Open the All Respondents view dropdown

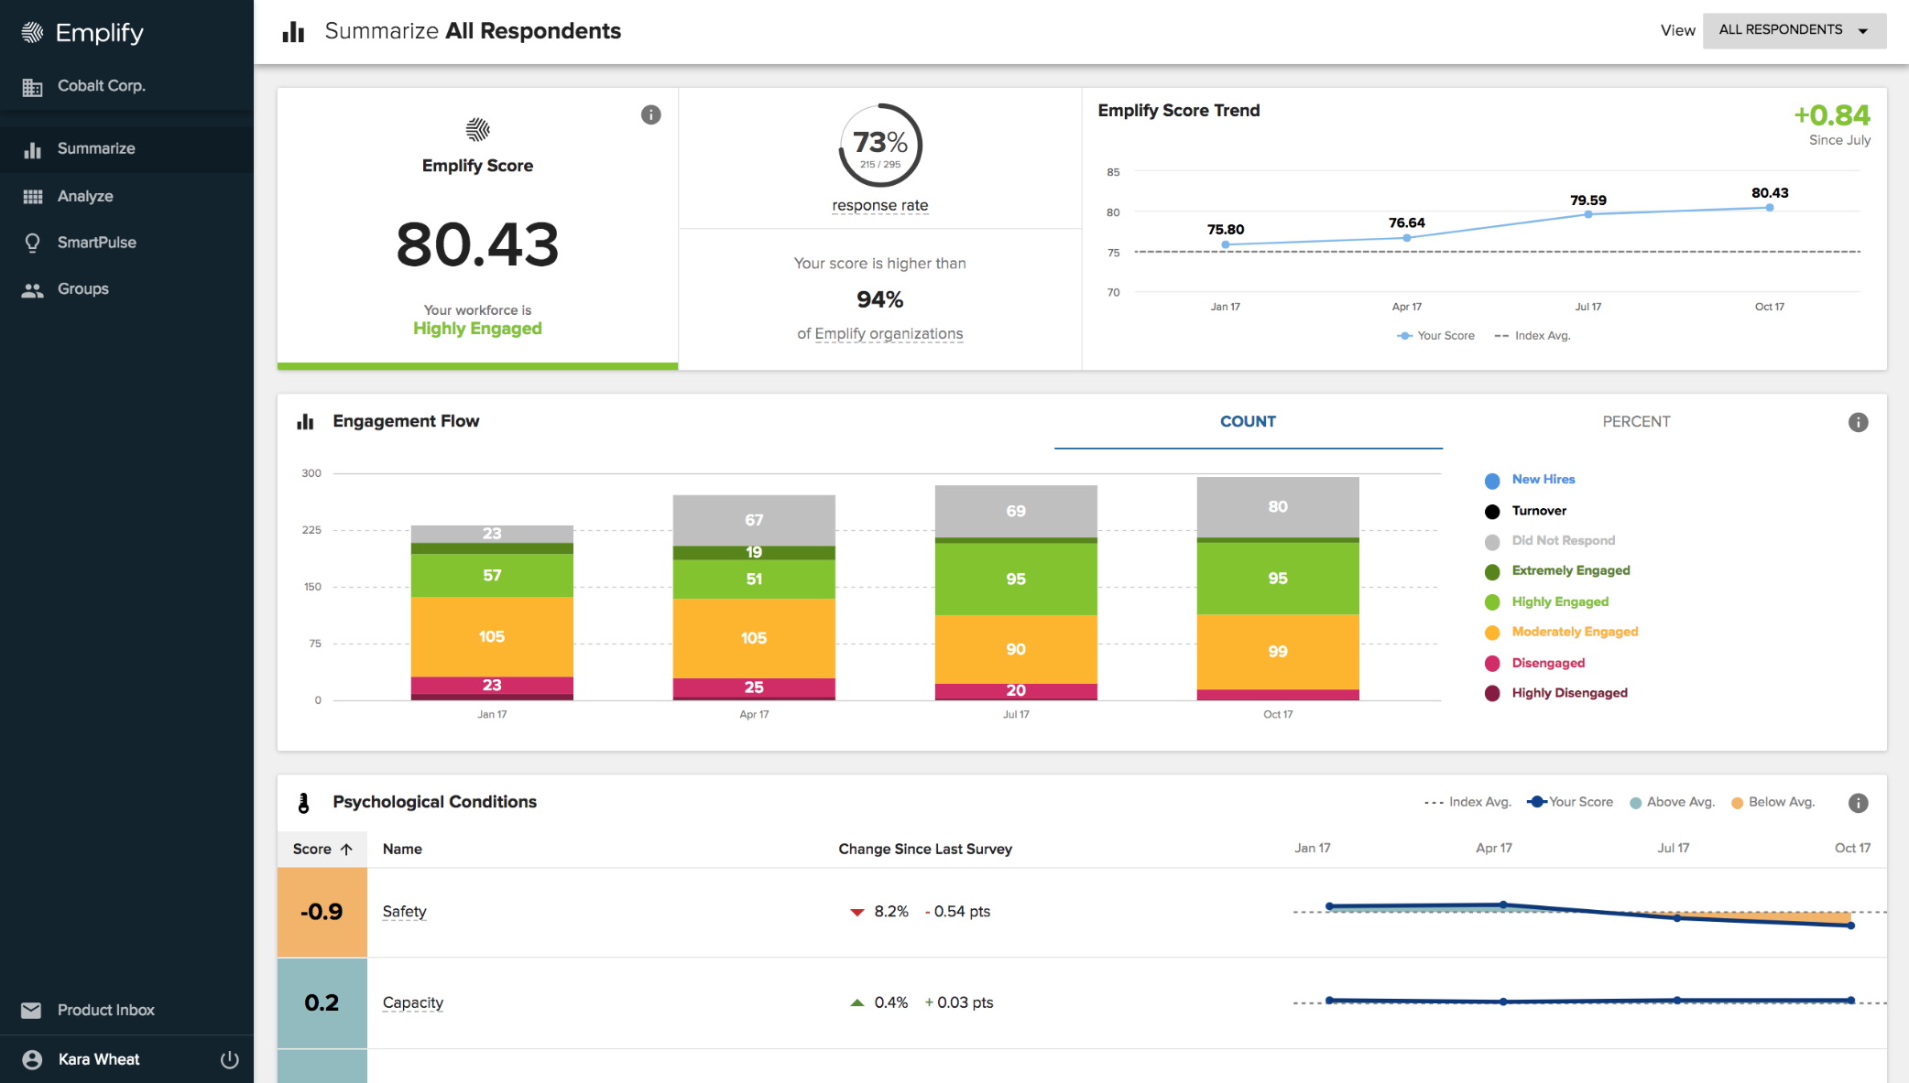[1794, 30]
